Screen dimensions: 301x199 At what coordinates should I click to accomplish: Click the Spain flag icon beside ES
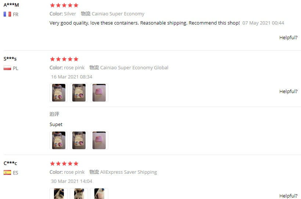[x=7, y=173]
